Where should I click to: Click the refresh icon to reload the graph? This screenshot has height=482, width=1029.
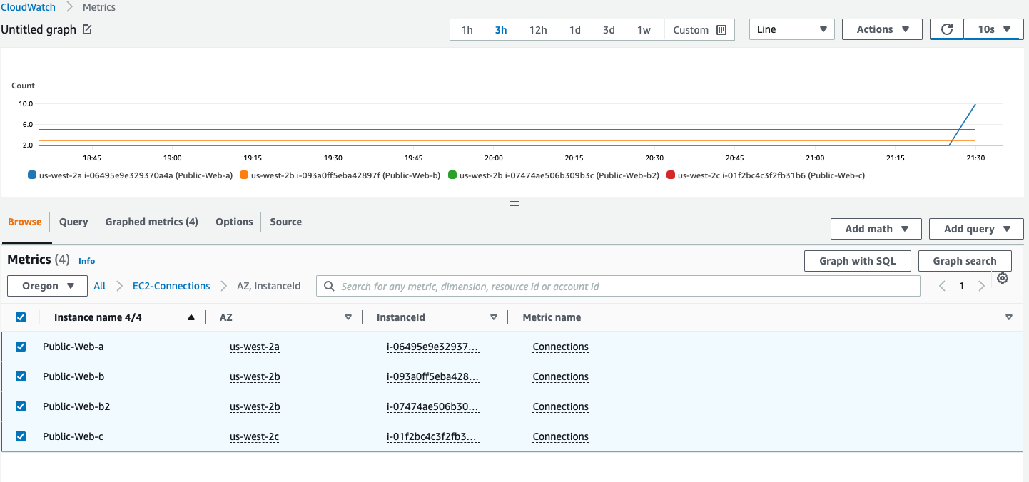point(946,29)
